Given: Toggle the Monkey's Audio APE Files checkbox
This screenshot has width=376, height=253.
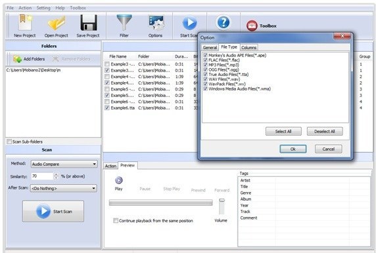Looking at the screenshot, I should pos(205,55).
